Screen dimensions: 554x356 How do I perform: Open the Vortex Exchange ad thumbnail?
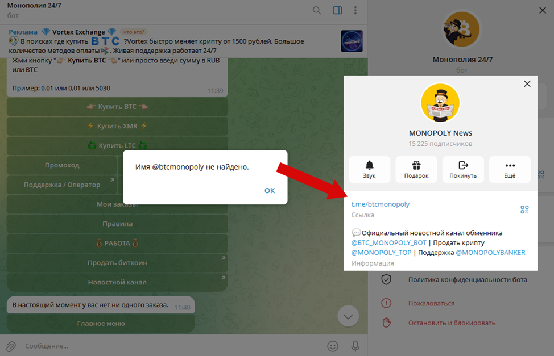point(352,41)
